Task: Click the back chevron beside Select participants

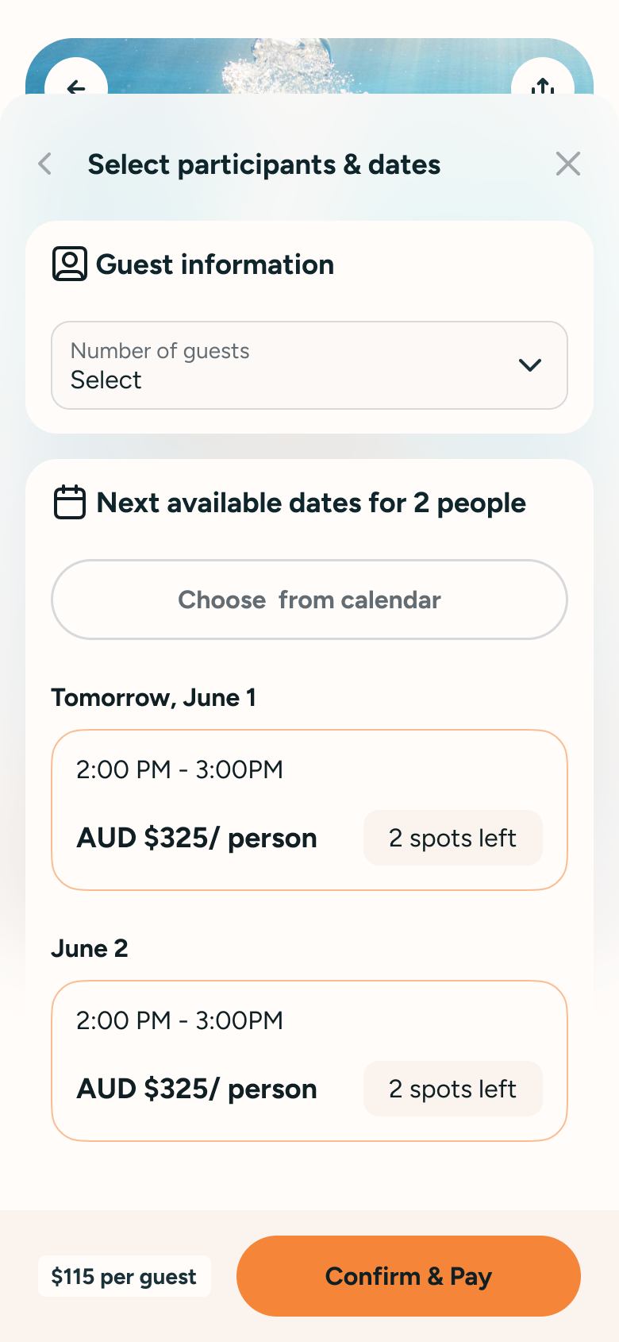Action: click(44, 164)
